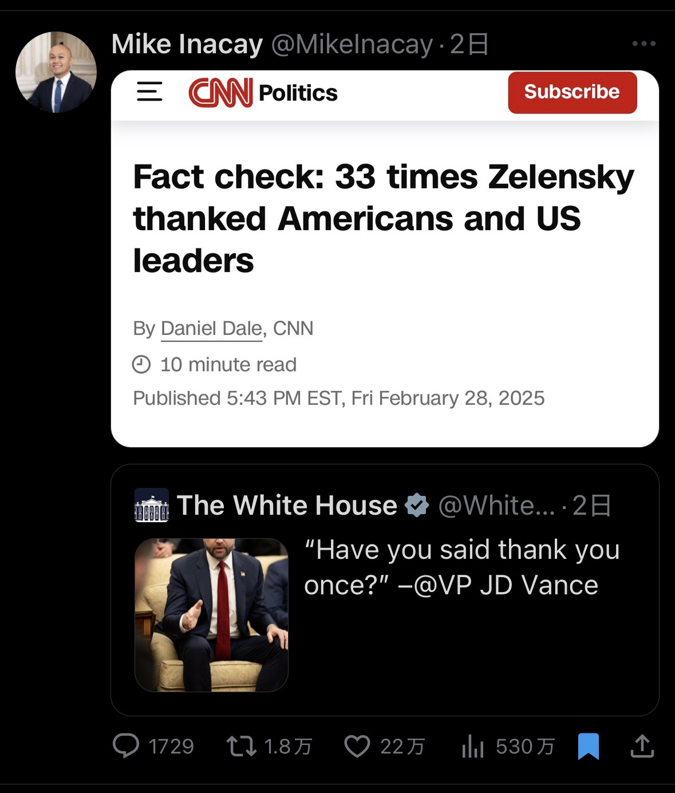Click the Mike Inacay display name
The image size is (675, 793).
pyautogui.click(x=187, y=44)
